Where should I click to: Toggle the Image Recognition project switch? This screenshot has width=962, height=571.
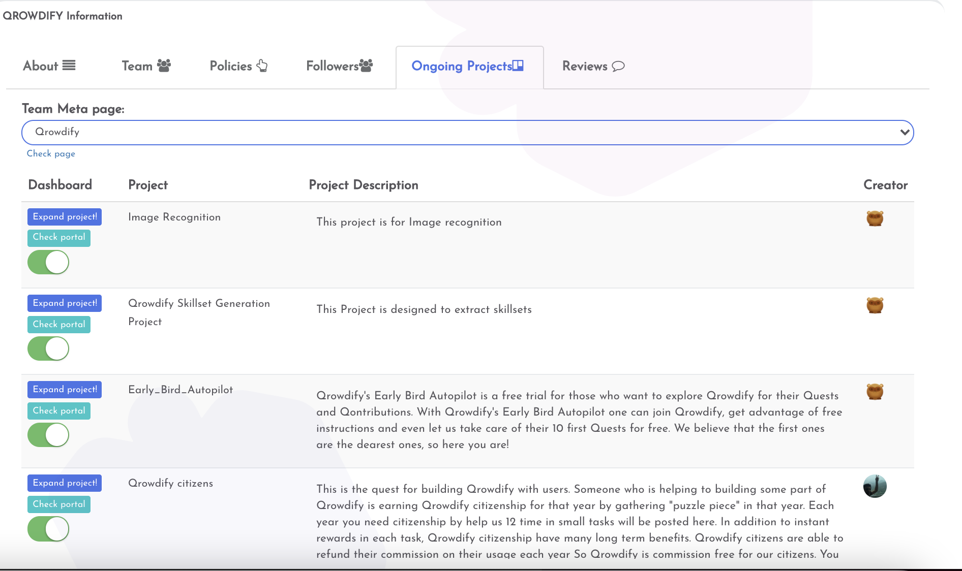pyautogui.click(x=48, y=263)
